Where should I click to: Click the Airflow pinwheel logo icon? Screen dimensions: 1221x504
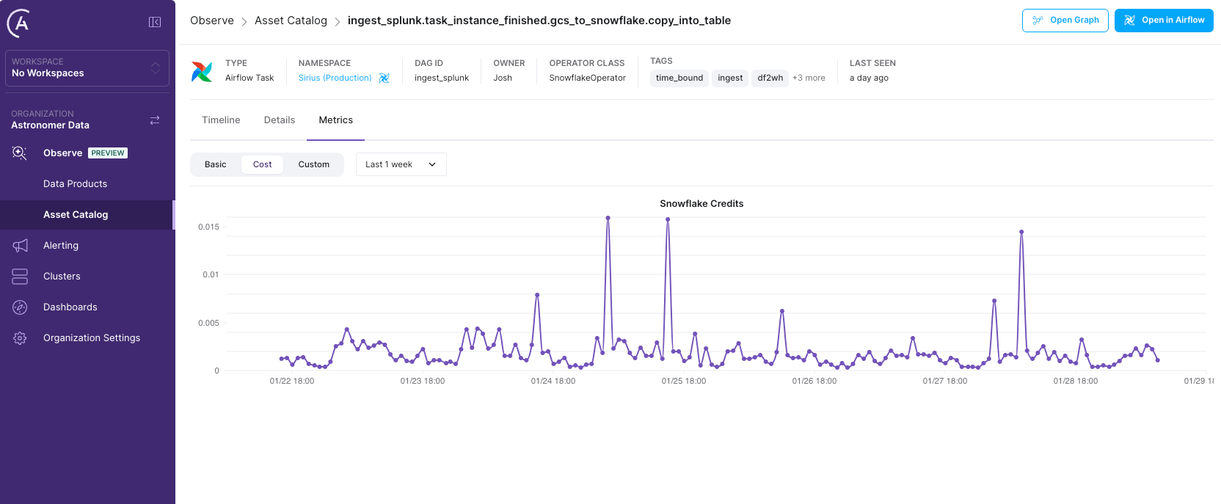click(x=202, y=72)
